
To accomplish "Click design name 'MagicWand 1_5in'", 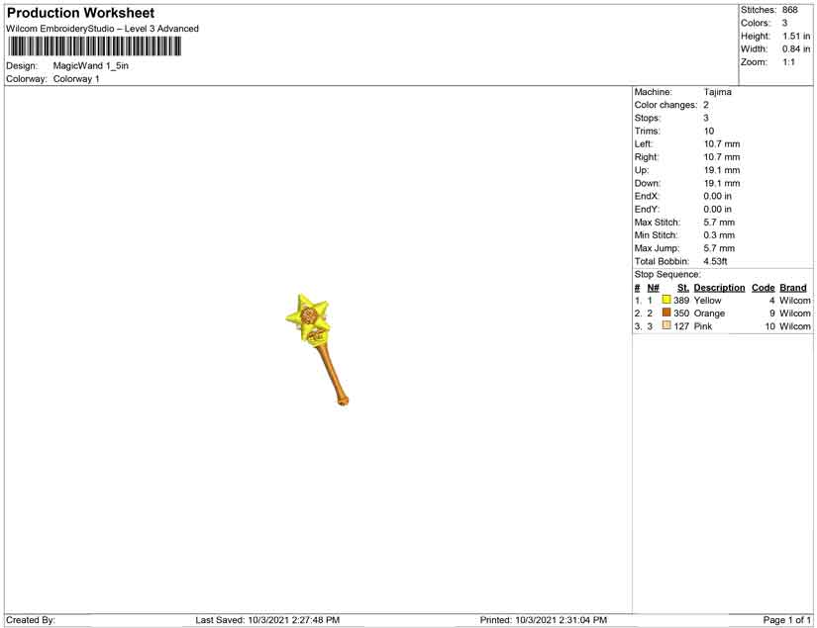I will click(91, 66).
